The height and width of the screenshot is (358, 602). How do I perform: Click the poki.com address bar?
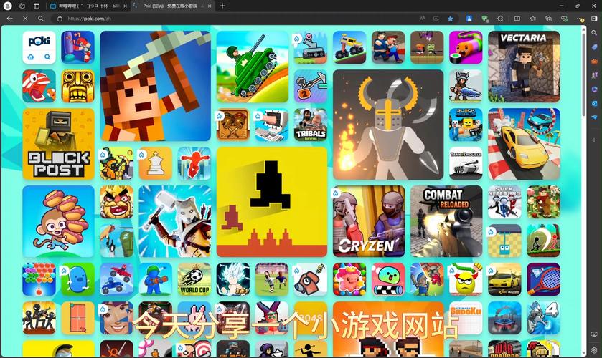238,19
